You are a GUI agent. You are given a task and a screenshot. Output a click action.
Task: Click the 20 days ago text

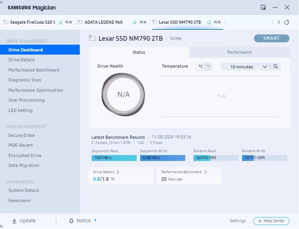point(172,179)
